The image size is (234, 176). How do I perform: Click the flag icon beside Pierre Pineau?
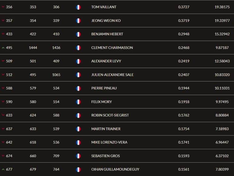[x=78, y=88]
